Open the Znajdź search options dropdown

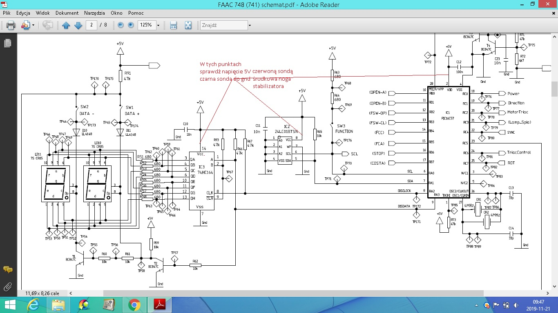tap(250, 25)
